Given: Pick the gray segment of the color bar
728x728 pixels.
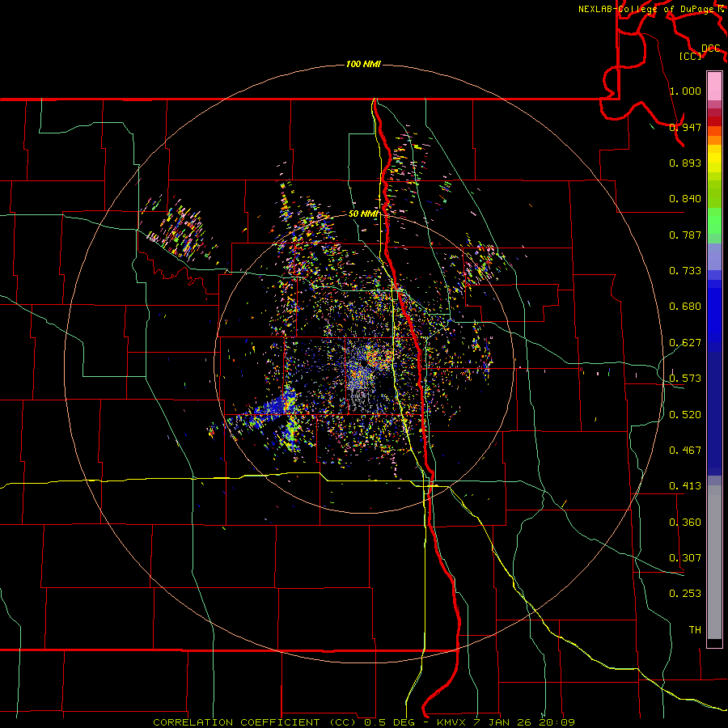Looking at the screenshot, I should tap(714, 562).
